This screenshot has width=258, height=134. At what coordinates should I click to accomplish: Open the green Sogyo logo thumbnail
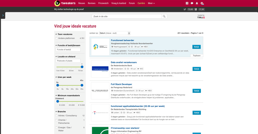pyautogui.click(x=100, y=130)
